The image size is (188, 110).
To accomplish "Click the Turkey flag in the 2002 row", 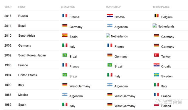I will [x=157, y=55].
